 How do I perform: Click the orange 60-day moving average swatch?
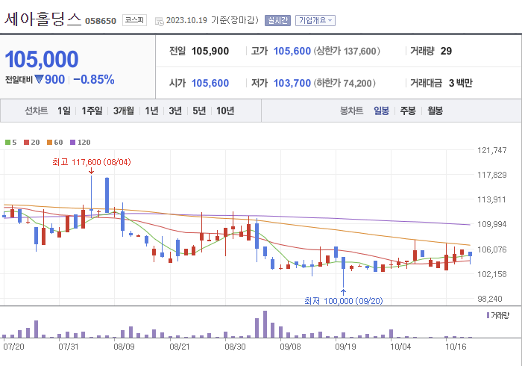50,143
